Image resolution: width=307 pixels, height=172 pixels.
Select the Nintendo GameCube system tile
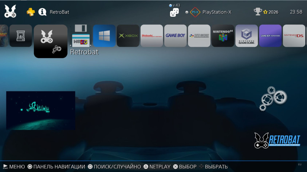[247, 36]
